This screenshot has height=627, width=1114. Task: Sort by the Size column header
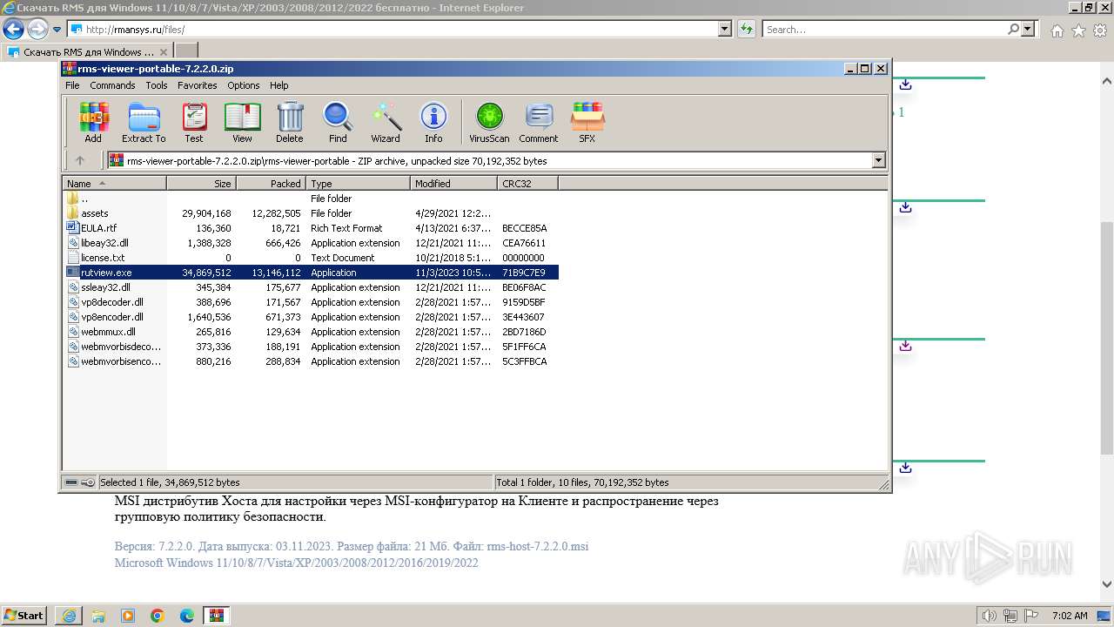(x=201, y=184)
